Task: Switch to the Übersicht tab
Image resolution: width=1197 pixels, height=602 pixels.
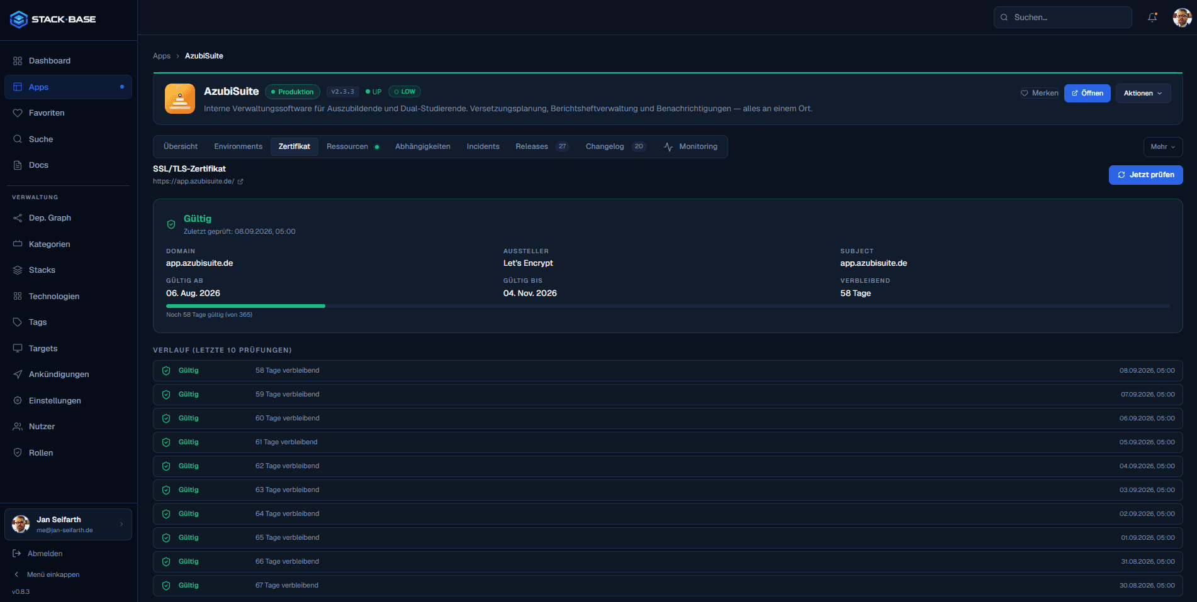Action: (181, 146)
